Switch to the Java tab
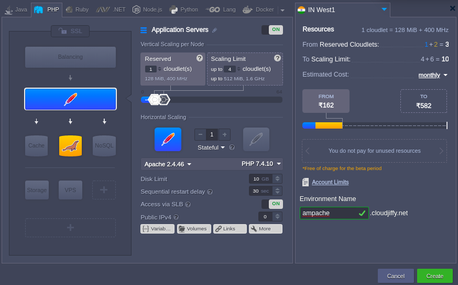The width and height of the screenshot is (458, 285). [x=16, y=9]
